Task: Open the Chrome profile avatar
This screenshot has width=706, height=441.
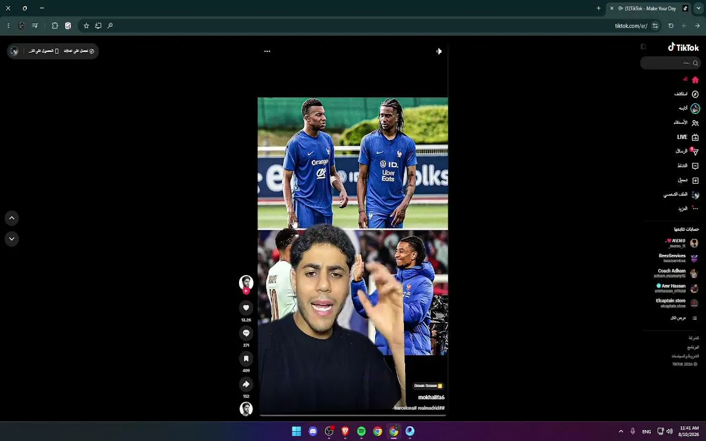Action: [x=21, y=26]
